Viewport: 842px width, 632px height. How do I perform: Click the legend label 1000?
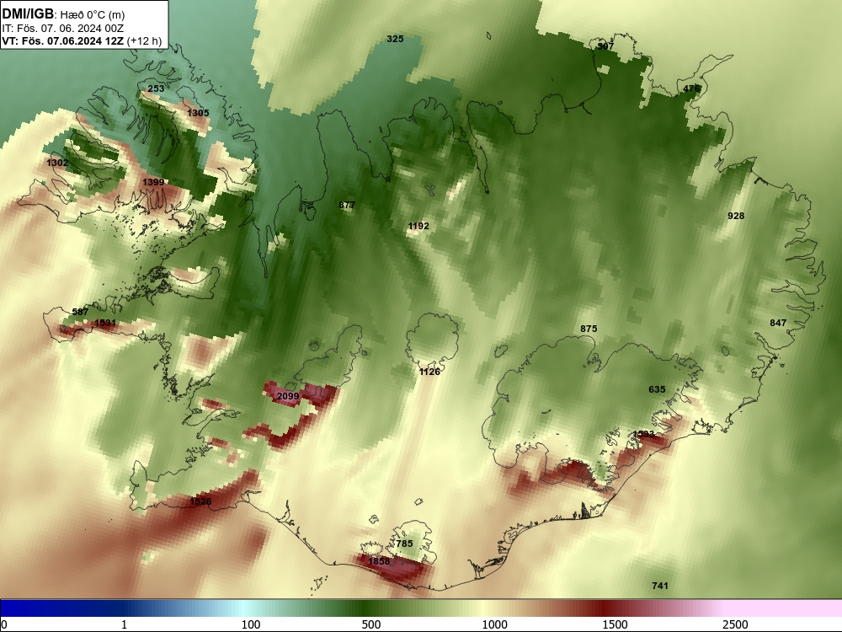(x=494, y=624)
